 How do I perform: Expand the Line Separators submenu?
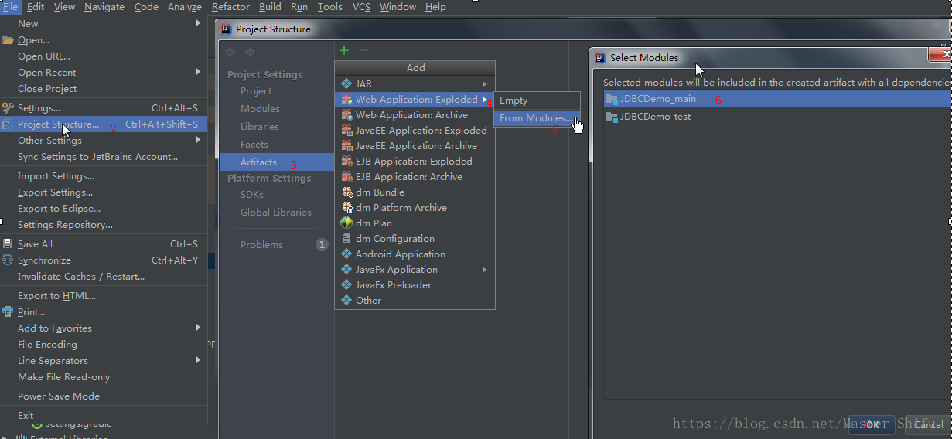coord(199,360)
